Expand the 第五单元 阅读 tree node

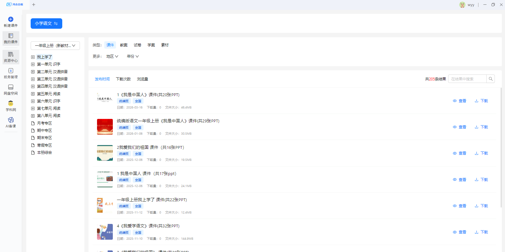[x=33, y=94]
